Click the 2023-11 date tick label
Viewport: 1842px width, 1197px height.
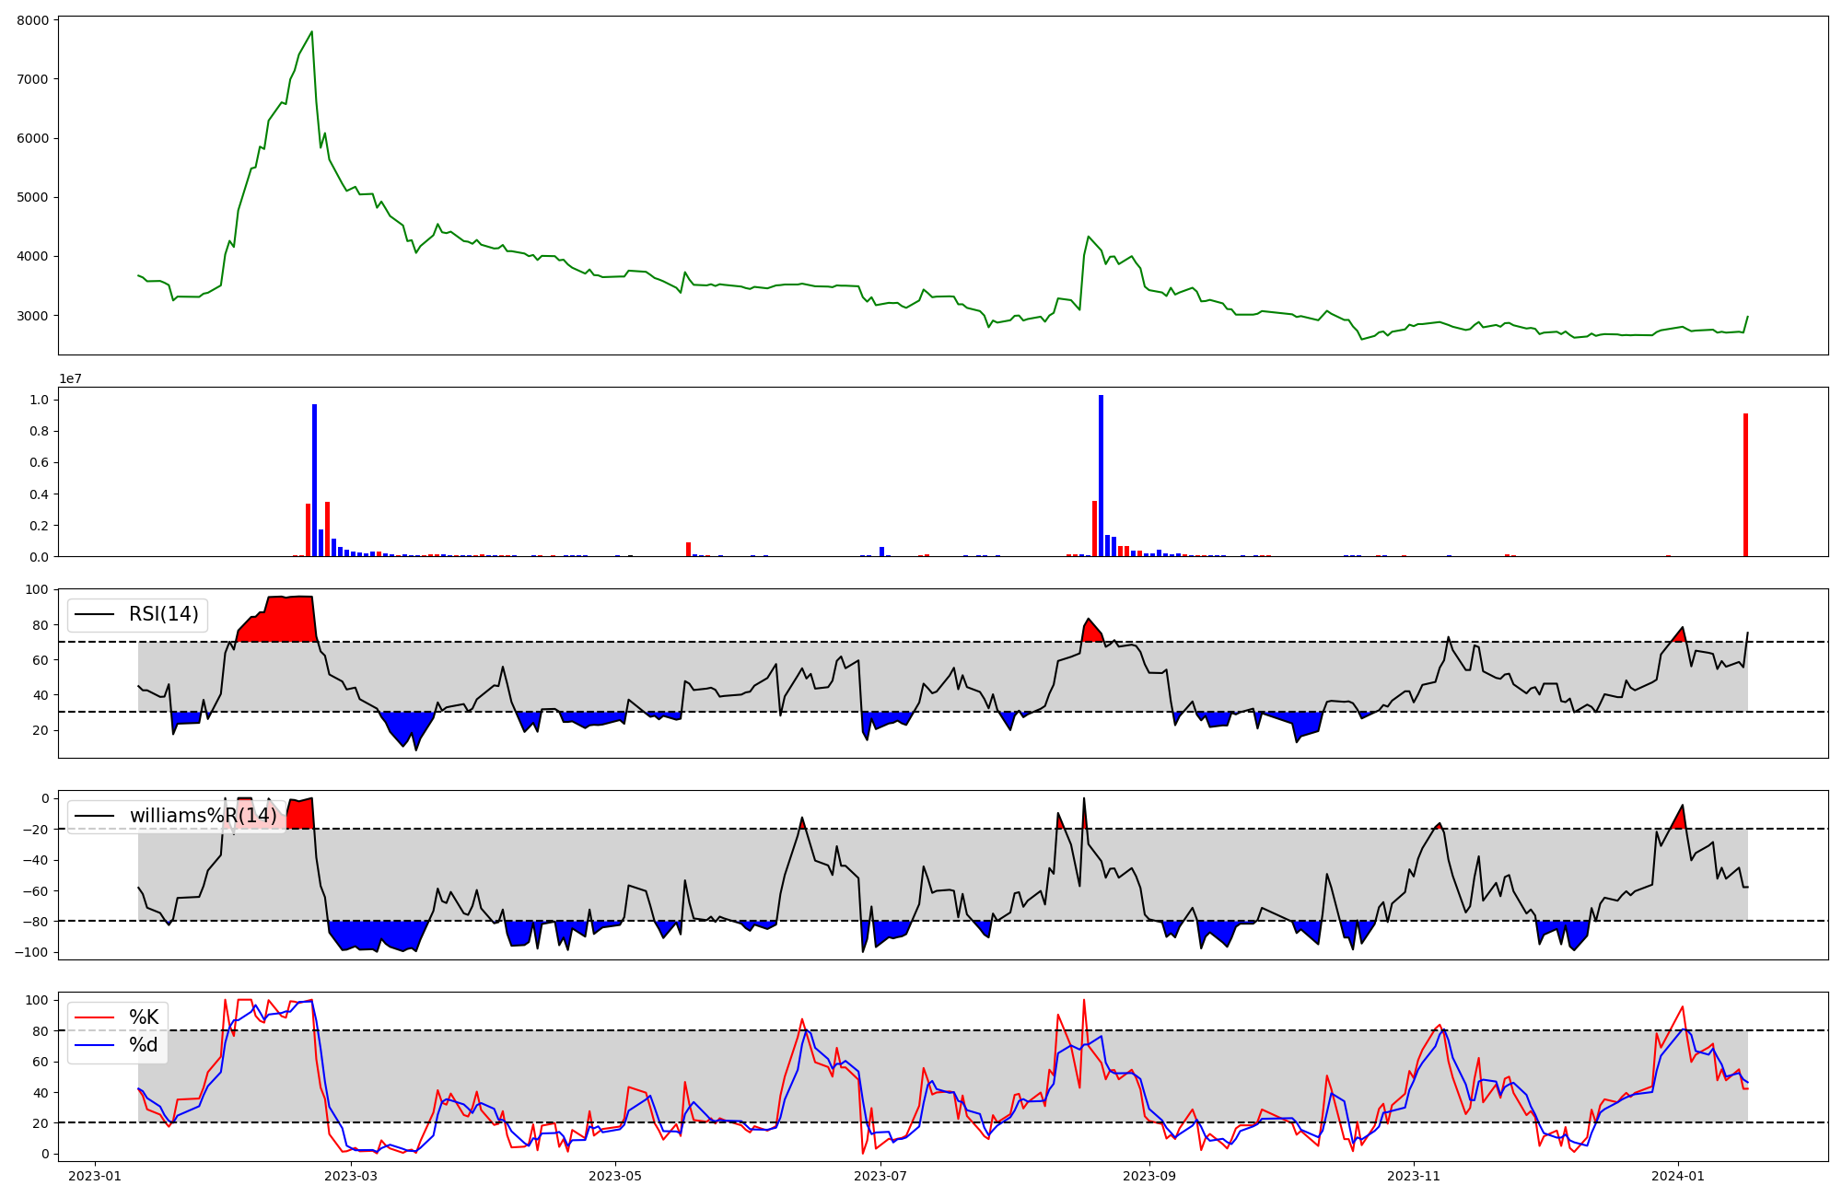(x=1414, y=1176)
